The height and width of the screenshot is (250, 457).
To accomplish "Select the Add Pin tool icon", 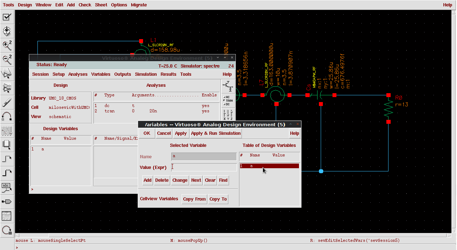I will 7,202.
